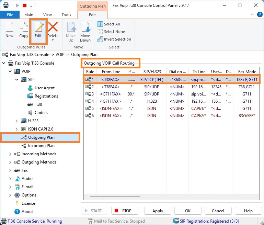Viewport: 264px width, 225px height.
Task: Click the printer icon in the quick access toolbar
Action: (x=6, y=5)
